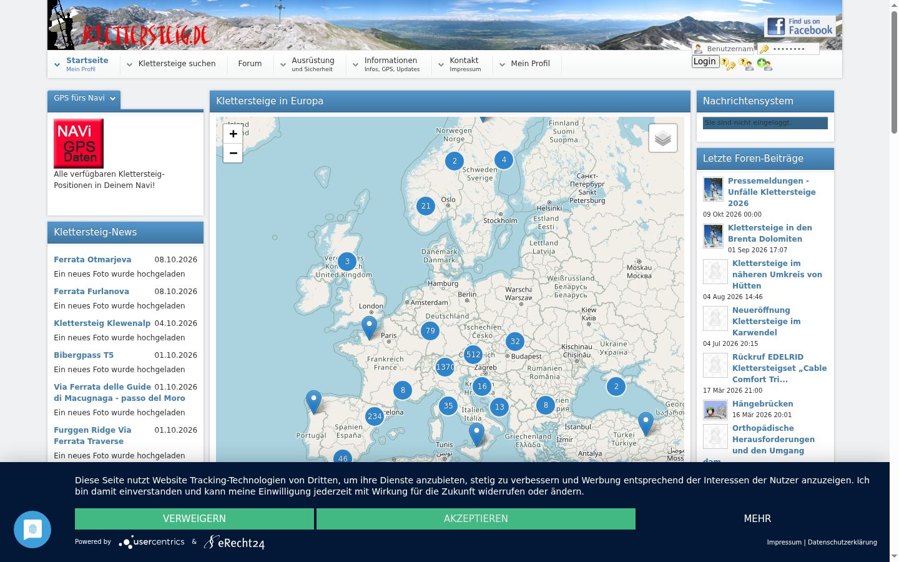The width and height of the screenshot is (899, 562).
Task: Expand the GPS fürs Navi dropdown
Action: coord(84,98)
